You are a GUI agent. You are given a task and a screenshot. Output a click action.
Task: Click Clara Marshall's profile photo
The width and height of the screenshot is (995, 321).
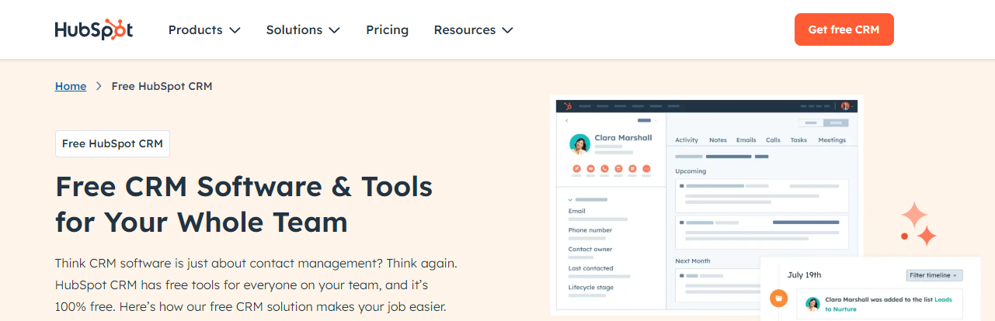pos(579,144)
